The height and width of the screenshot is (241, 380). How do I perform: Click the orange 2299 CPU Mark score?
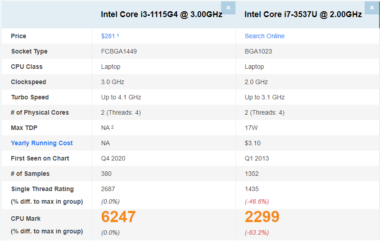(262, 217)
